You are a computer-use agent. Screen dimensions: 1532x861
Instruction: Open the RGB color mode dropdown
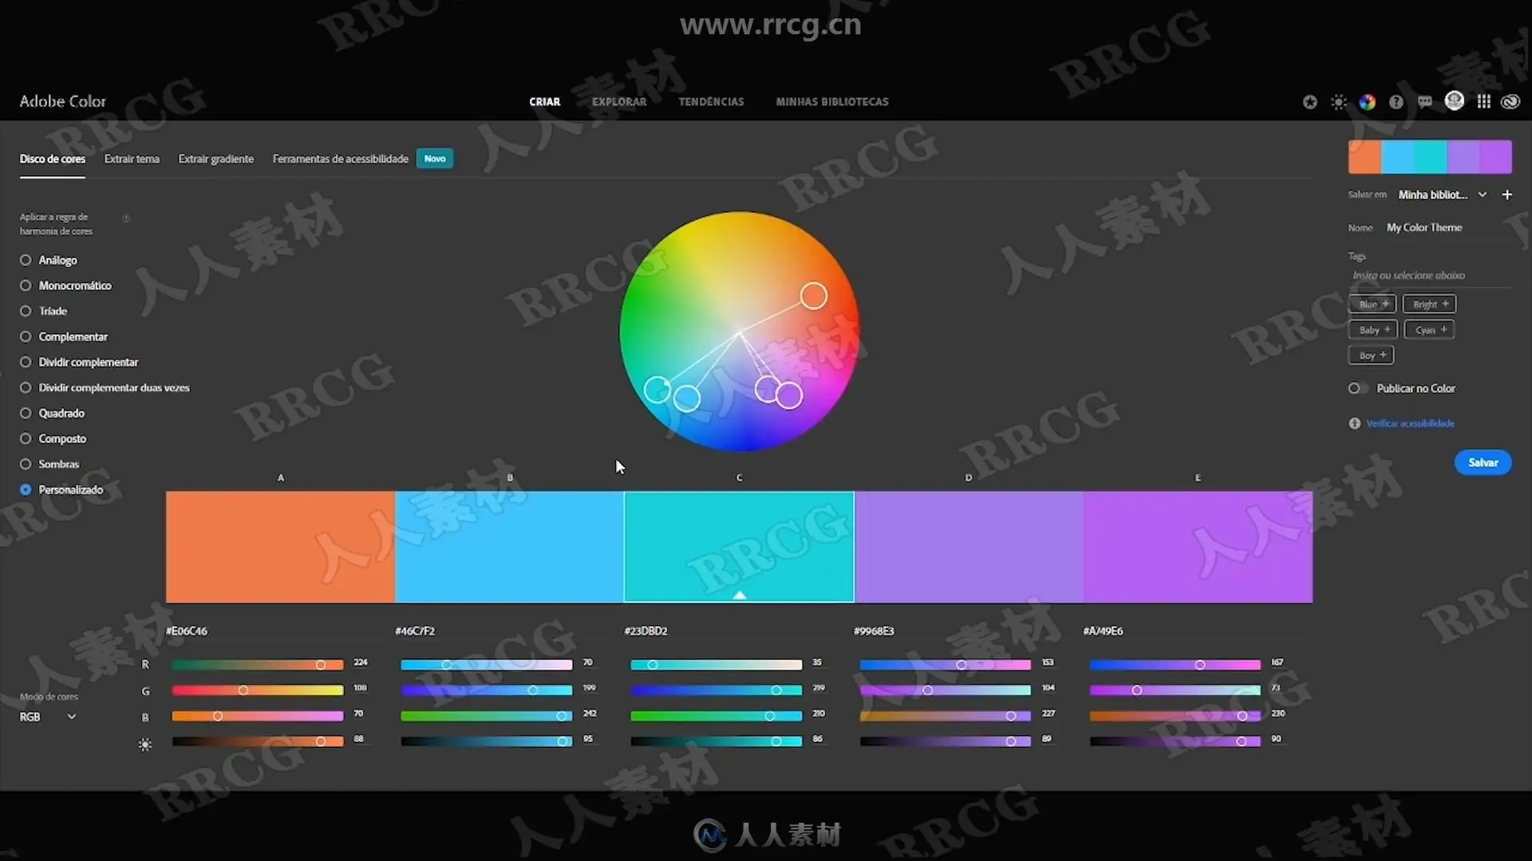point(48,717)
